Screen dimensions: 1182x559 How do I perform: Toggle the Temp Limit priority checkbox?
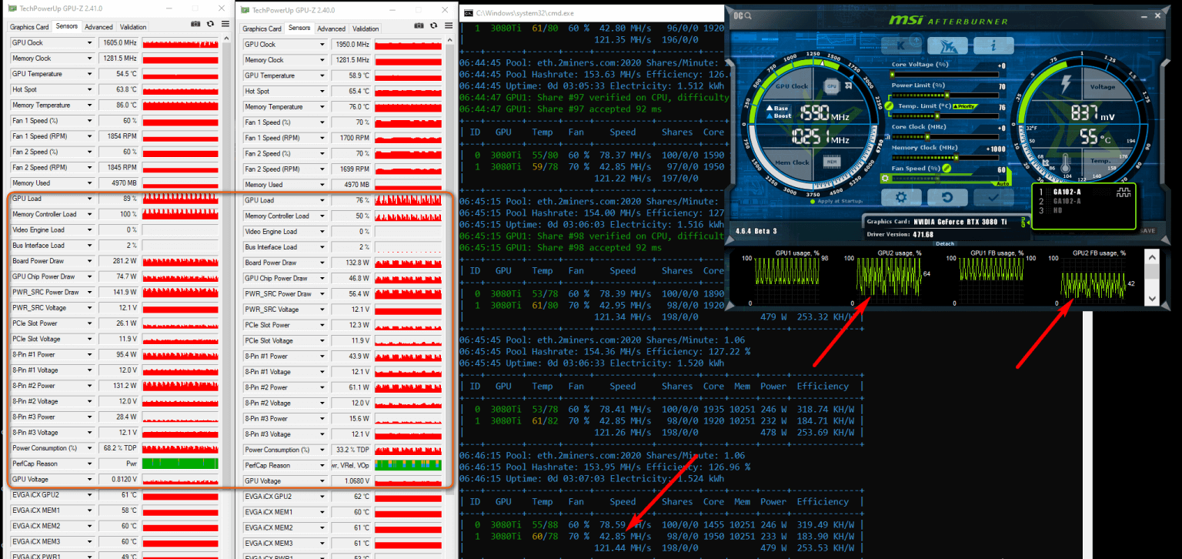(964, 106)
